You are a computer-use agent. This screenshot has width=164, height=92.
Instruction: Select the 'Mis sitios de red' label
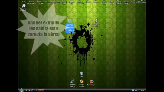(49, 3)
